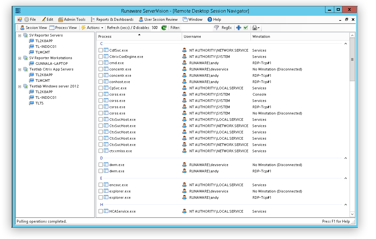Check the encsvc.exe checkbox
The height and width of the screenshot is (239, 376).
click(x=101, y=185)
